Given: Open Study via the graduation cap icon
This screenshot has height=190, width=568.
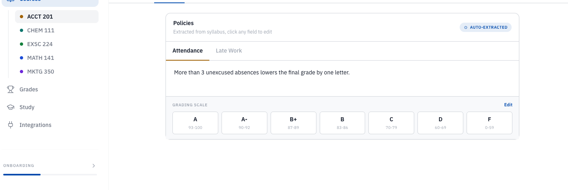Looking at the screenshot, I should pyautogui.click(x=11, y=107).
